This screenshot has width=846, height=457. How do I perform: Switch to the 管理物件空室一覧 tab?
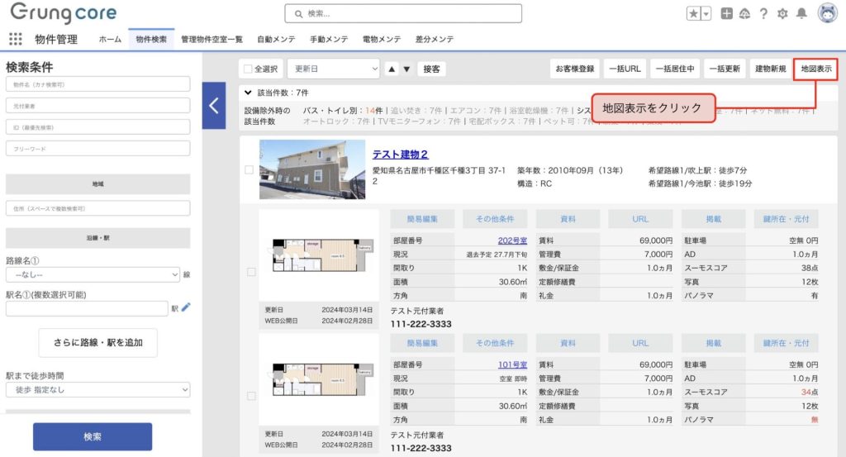point(211,39)
